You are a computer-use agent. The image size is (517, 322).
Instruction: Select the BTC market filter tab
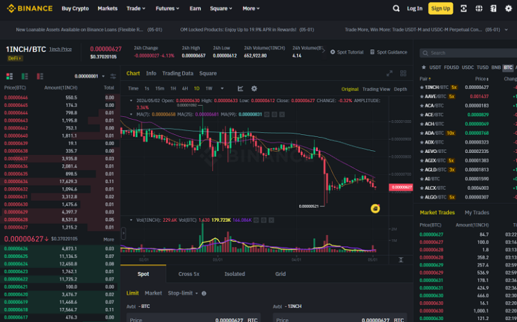click(508, 67)
